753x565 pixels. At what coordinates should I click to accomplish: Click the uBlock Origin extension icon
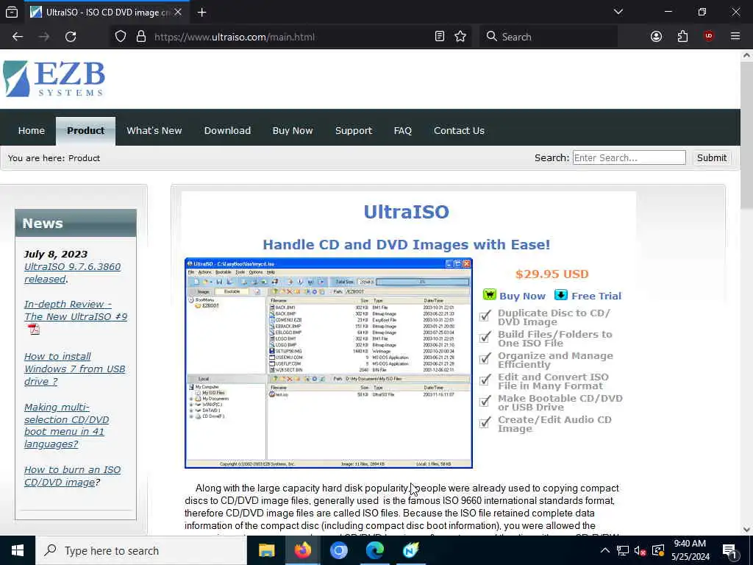(709, 37)
